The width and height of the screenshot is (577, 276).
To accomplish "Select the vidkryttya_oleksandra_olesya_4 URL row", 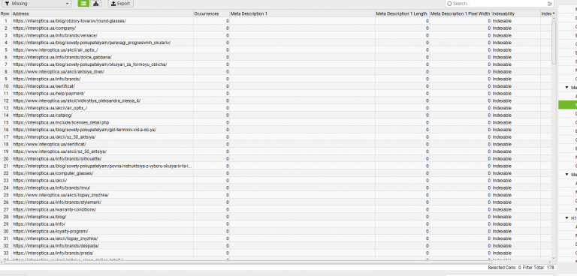I will (77, 100).
